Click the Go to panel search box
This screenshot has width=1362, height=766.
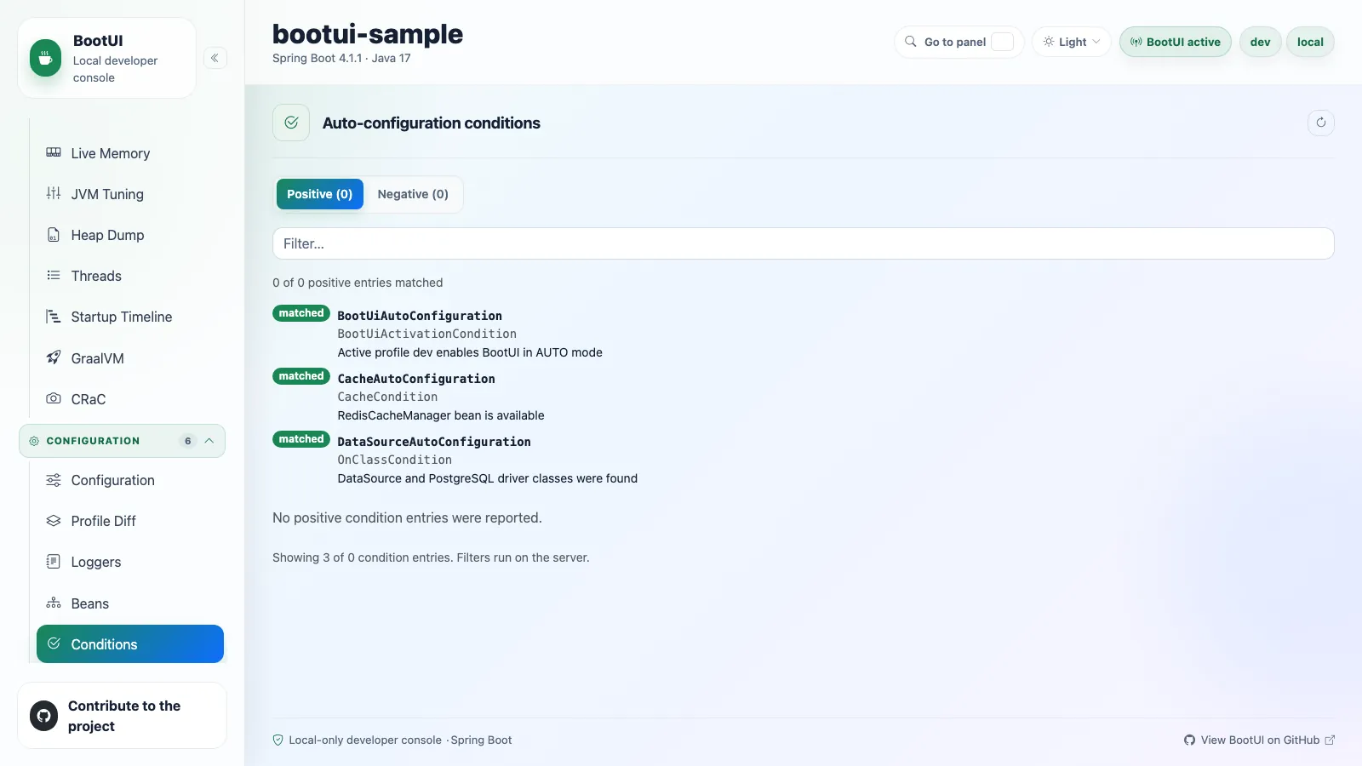pyautogui.click(x=959, y=42)
